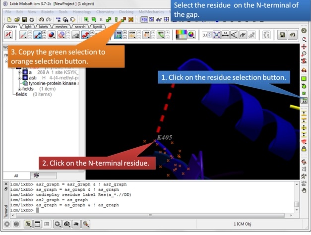311x235 pixels.
Task: Toggle display square for molecule a
Action: click(25, 72)
